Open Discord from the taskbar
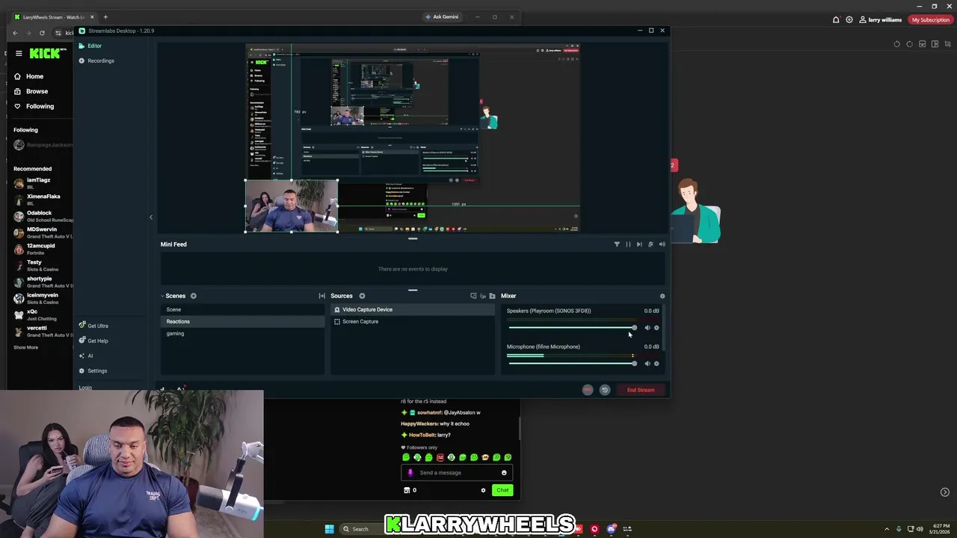The width and height of the screenshot is (957, 538). coord(612,529)
